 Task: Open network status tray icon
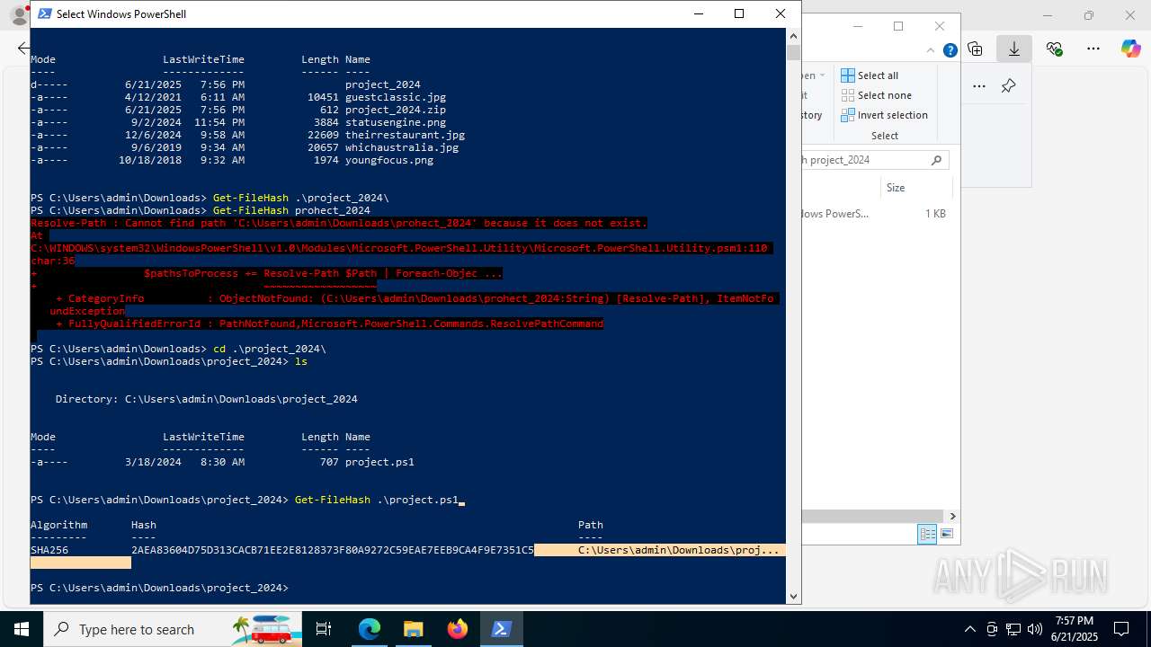click(x=1013, y=629)
